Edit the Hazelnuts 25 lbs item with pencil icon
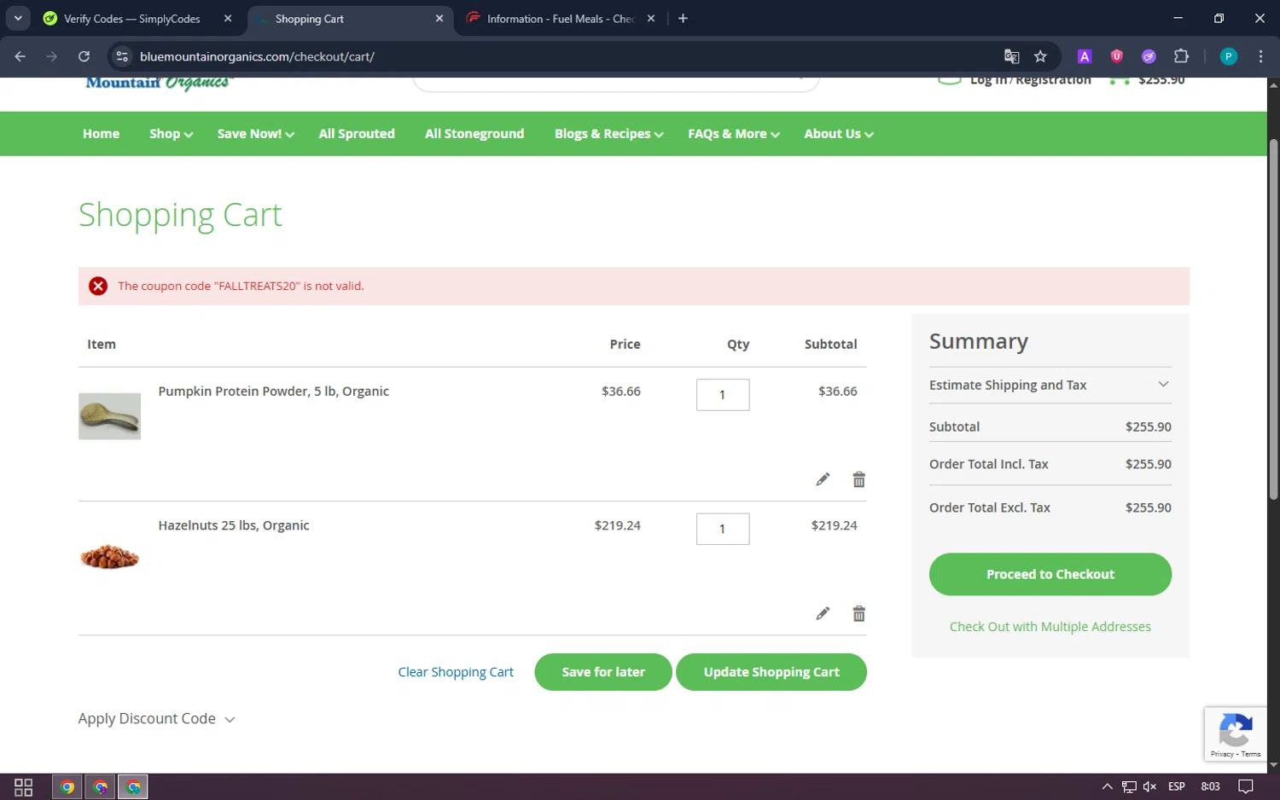Viewport: 1280px width, 800px height. coord(823,613)
